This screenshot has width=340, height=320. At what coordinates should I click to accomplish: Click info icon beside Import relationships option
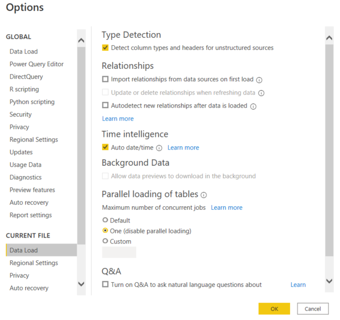tap(259, 80)
